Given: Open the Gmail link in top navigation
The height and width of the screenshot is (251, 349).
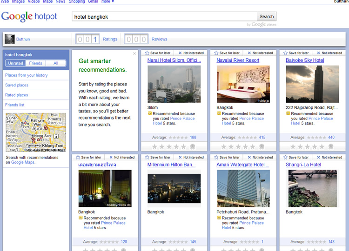Looking at the screenshot, I should tap(93, 1).
